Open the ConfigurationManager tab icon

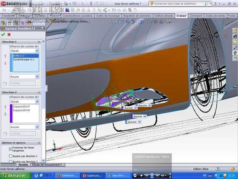pos(16,23)
